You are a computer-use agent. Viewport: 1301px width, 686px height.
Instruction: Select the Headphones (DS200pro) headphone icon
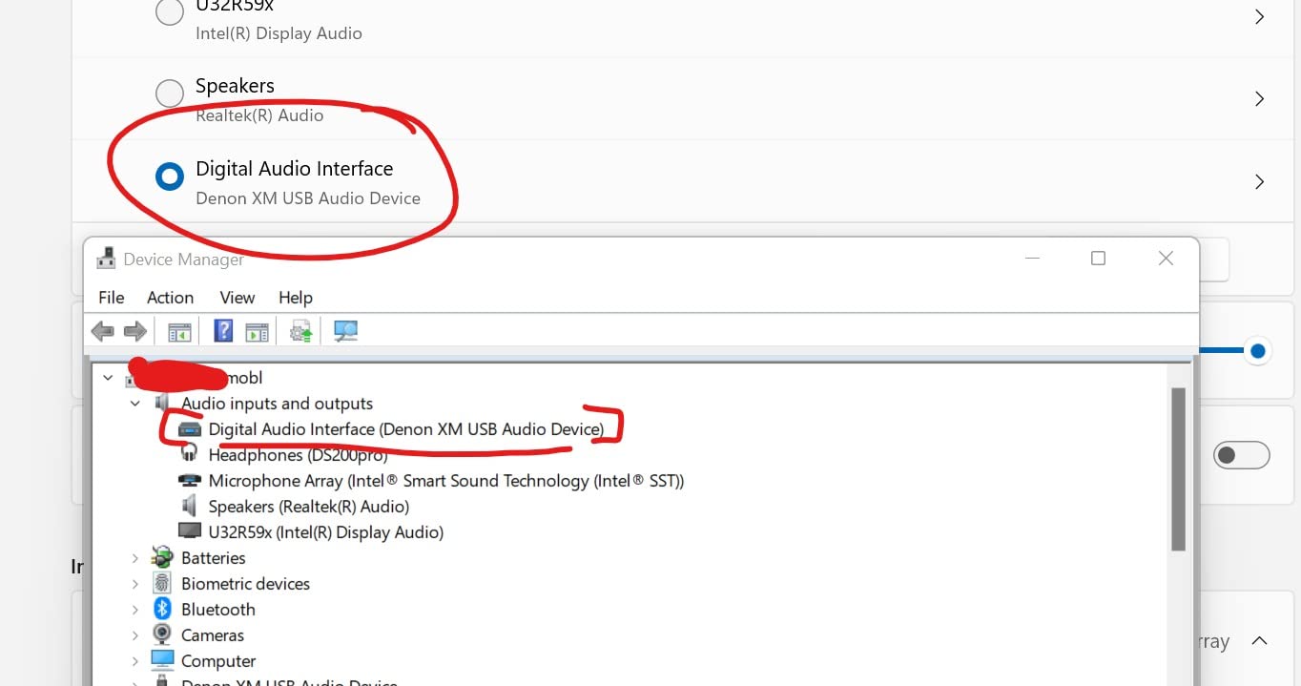click(x=190, y=455)
